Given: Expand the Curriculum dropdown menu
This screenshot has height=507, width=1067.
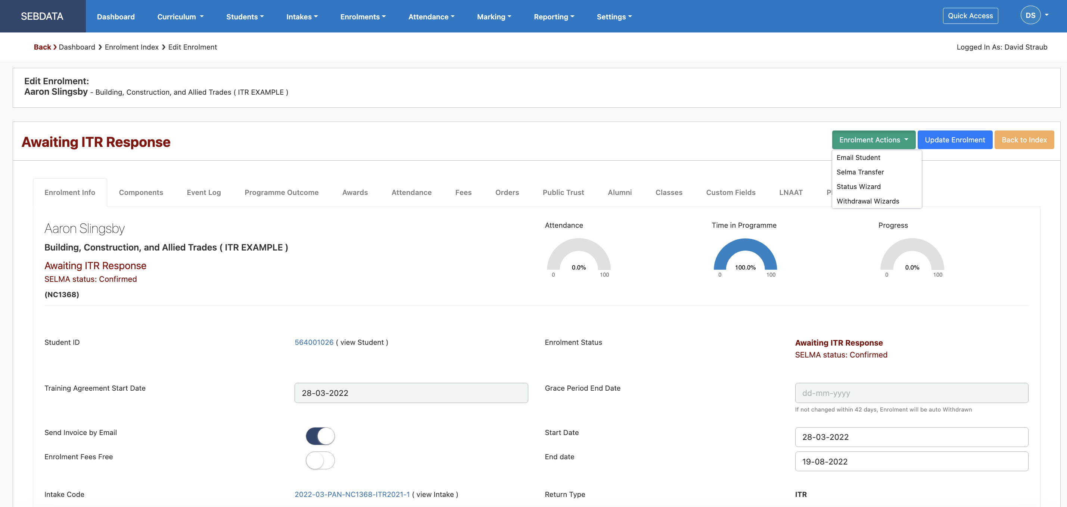Looking at the screenshot, I should (180, 16).
